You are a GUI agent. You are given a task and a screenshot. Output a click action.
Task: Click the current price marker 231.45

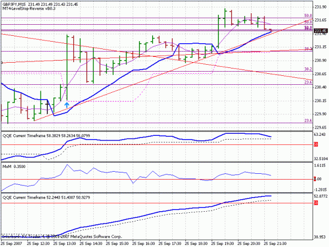point(321,31)
